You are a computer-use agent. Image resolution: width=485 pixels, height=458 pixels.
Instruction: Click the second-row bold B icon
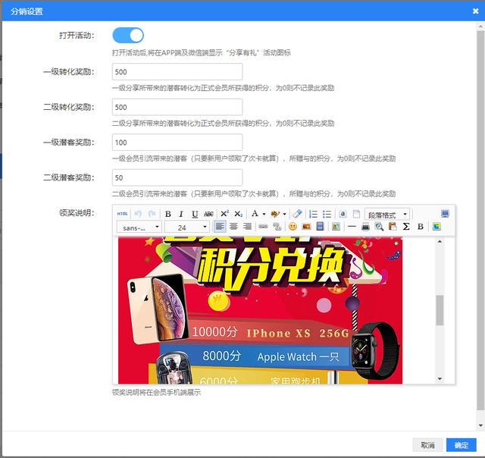[x=421, y=227]
